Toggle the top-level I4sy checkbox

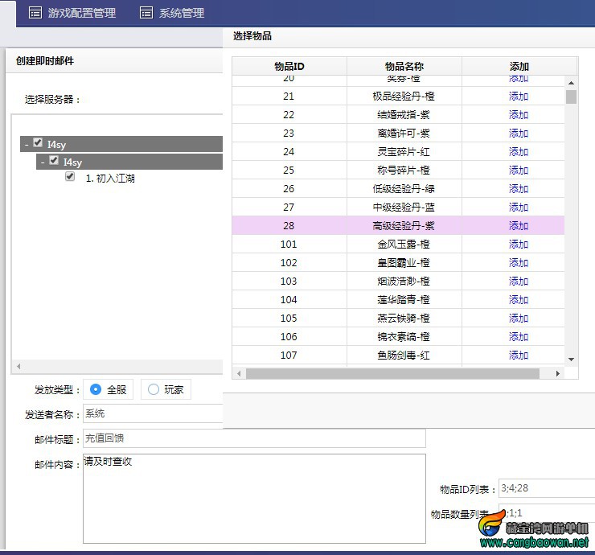tap(38, 142)
